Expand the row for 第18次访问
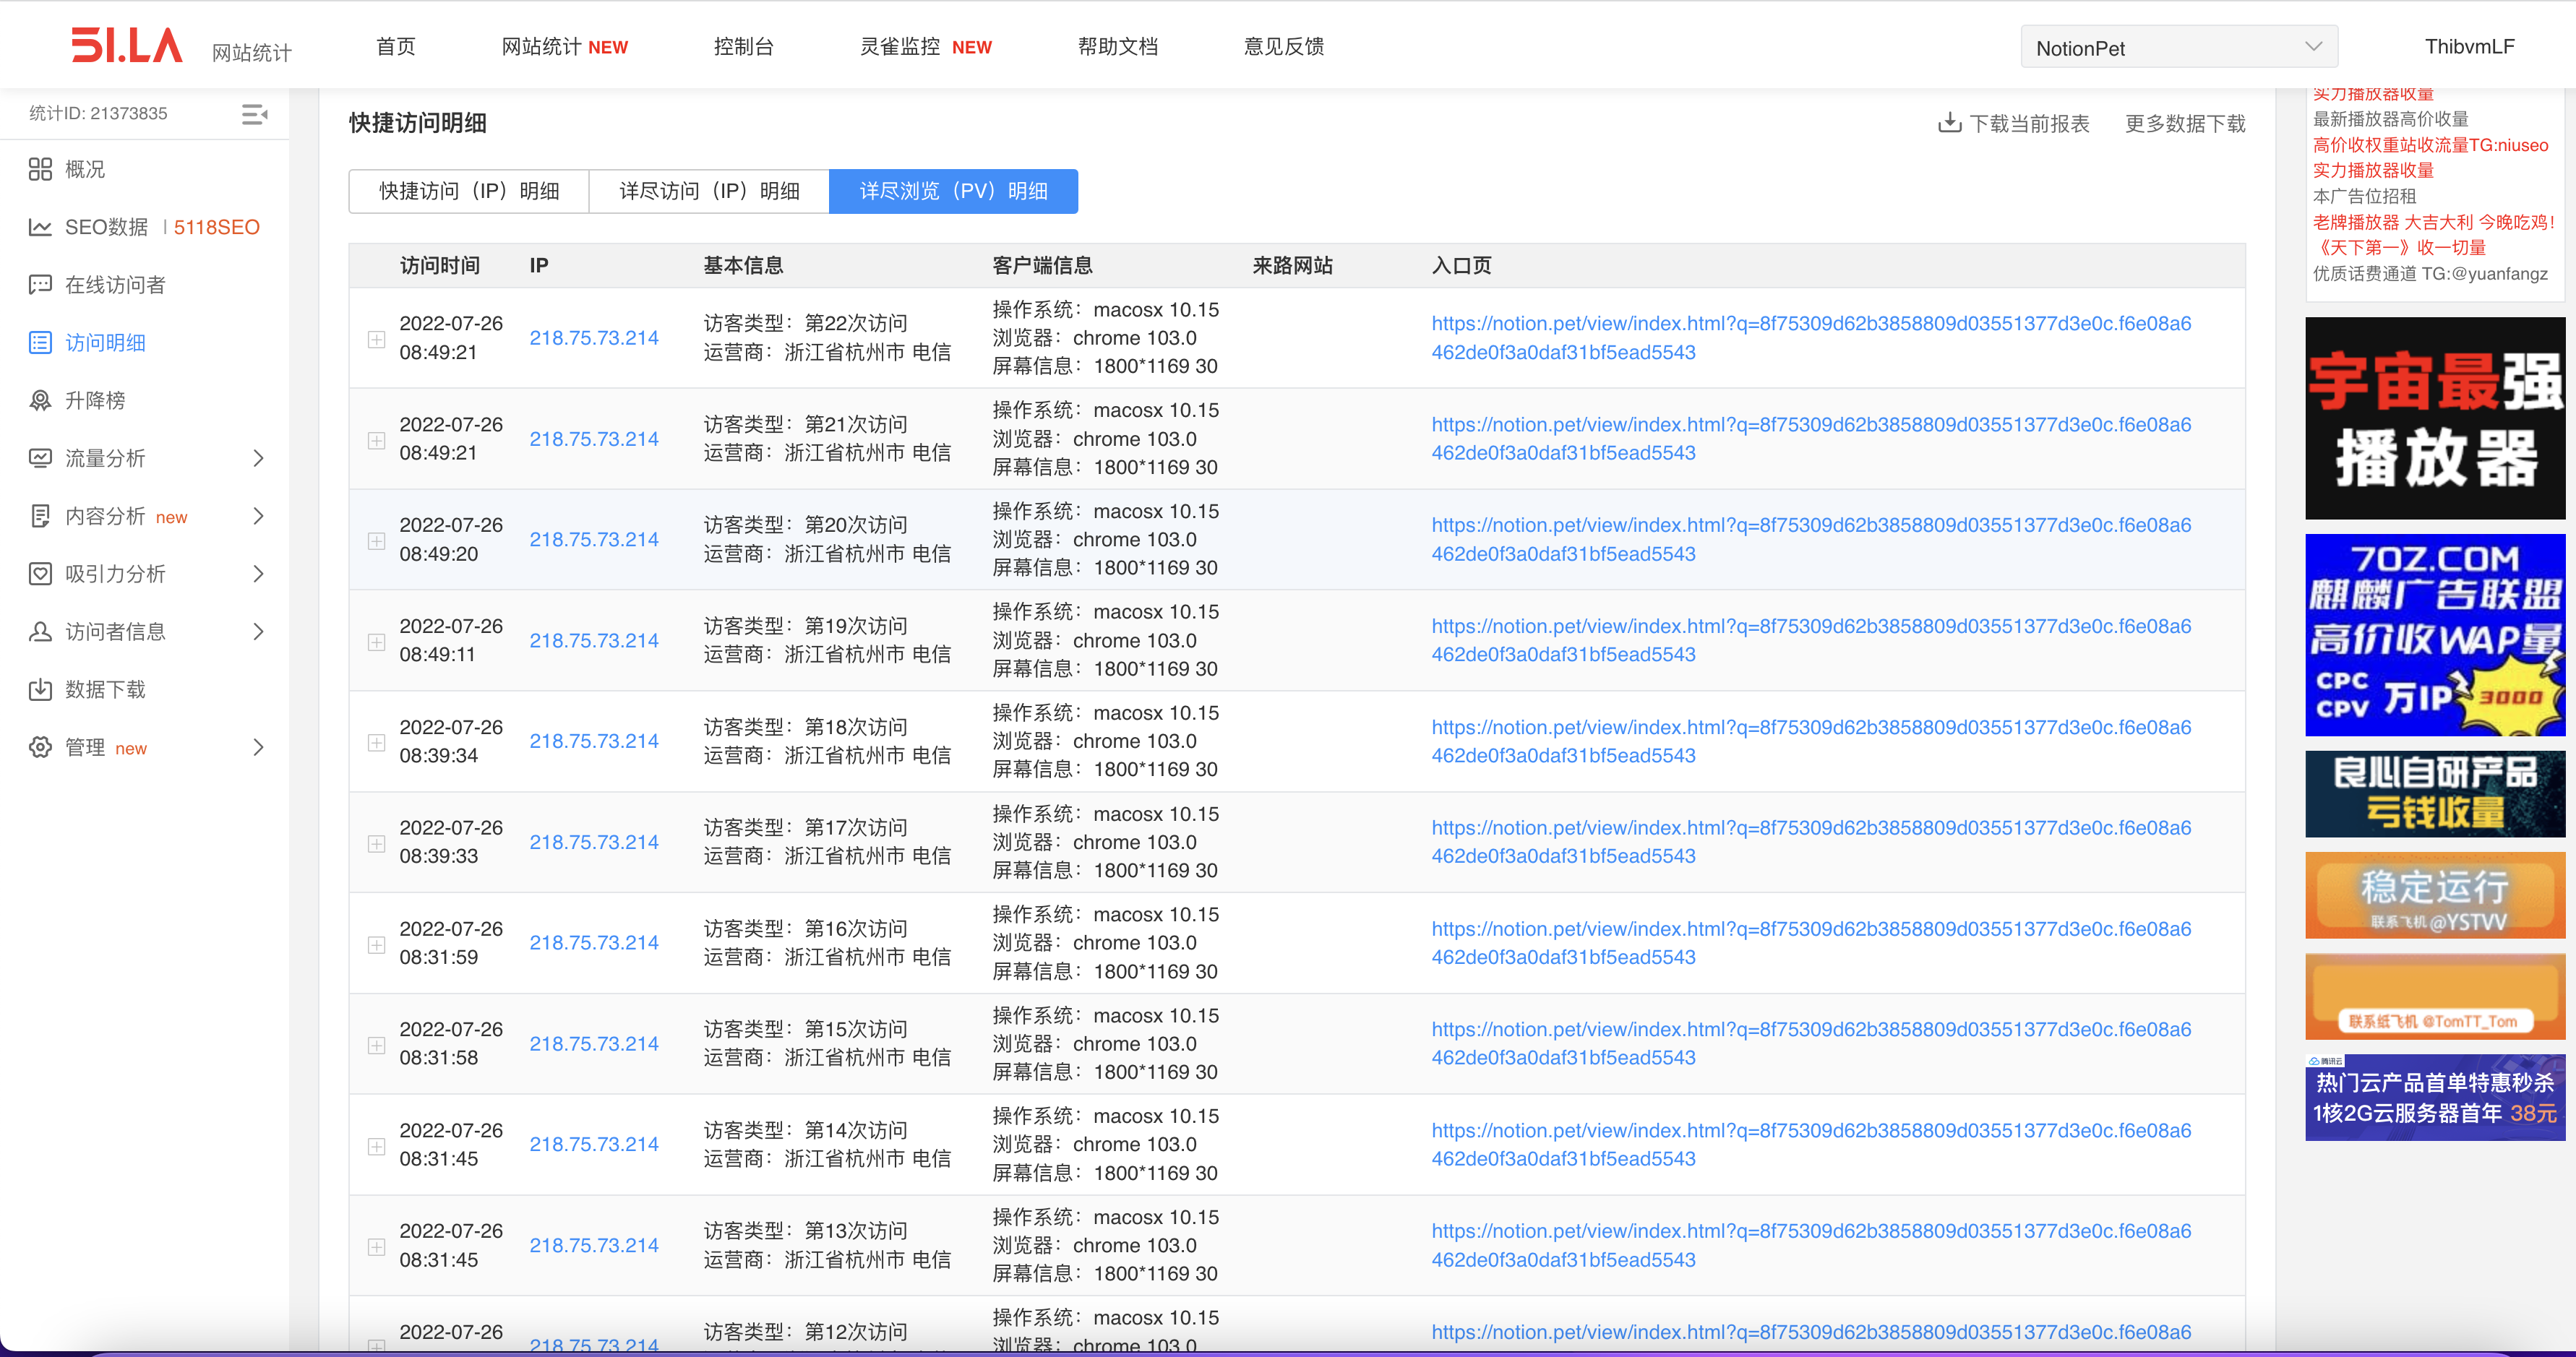 click(376, 742)
